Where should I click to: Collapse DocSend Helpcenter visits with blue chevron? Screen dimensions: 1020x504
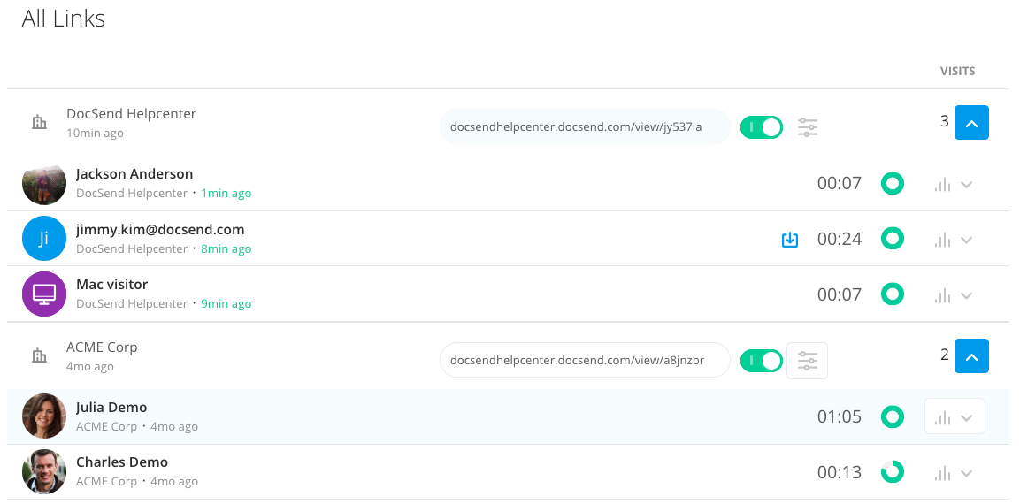pyautogui.click(x=972, y=123)
